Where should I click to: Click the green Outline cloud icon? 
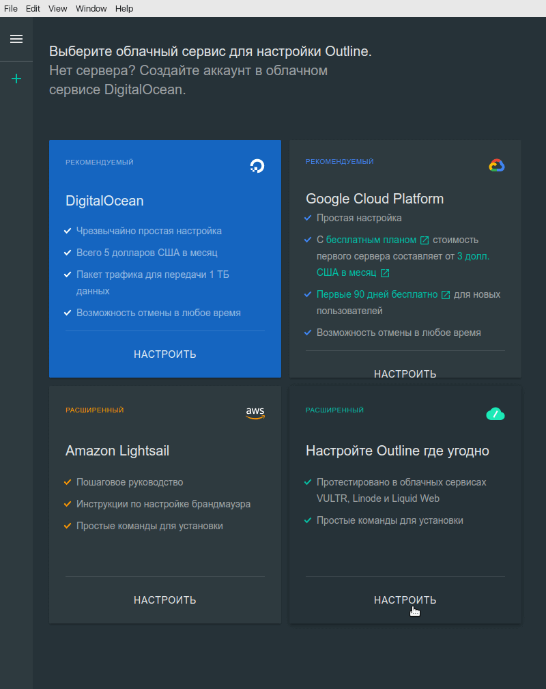click(495, 414)
